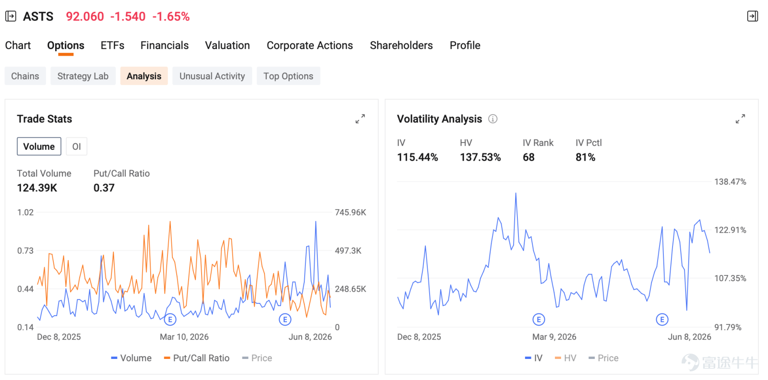Screen dimensions: 768x380
Task: Select the Volume toggle in Trade Stats
Action: 39,146
